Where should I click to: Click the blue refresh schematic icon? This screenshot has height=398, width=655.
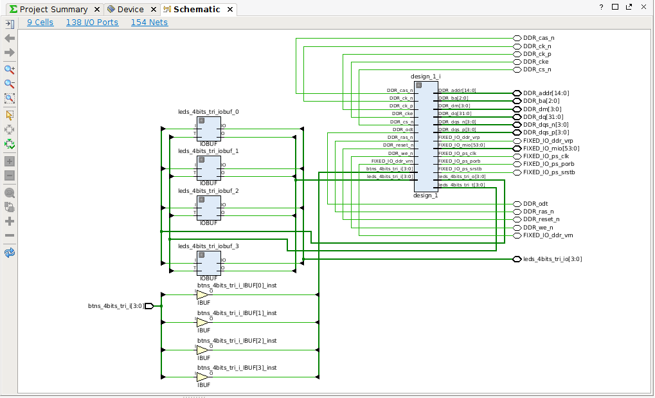coord(10,253)
